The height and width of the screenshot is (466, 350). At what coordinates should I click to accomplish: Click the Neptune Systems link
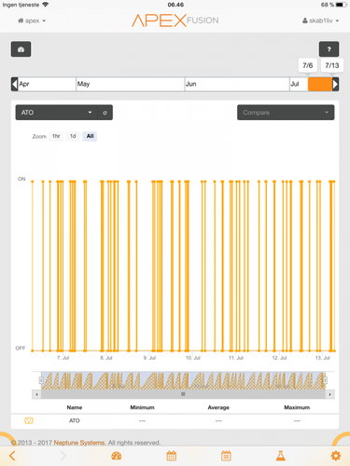(79, 443)
